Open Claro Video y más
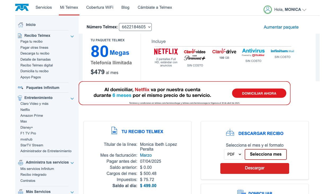Viewport: 322px width, 194px height. 34,104
